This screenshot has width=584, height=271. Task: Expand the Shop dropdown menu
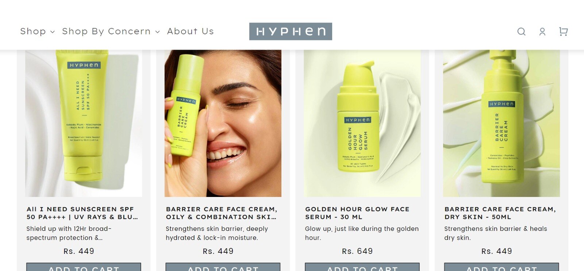pos(37,31)
